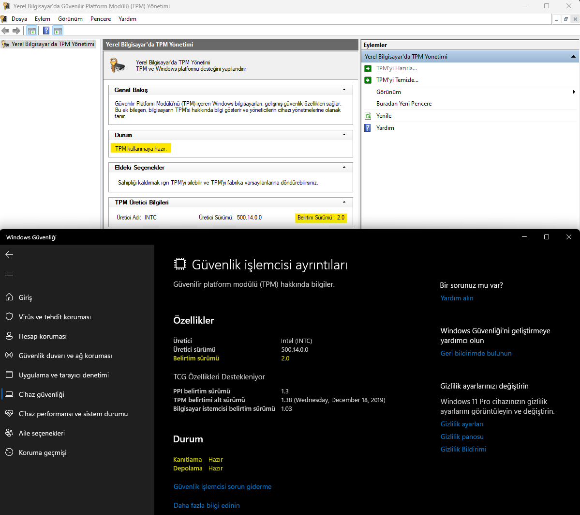Toggle the action pane icon in toolbar
The height and width of the screenshot is (515, 580).
click(x=58, y=31)
